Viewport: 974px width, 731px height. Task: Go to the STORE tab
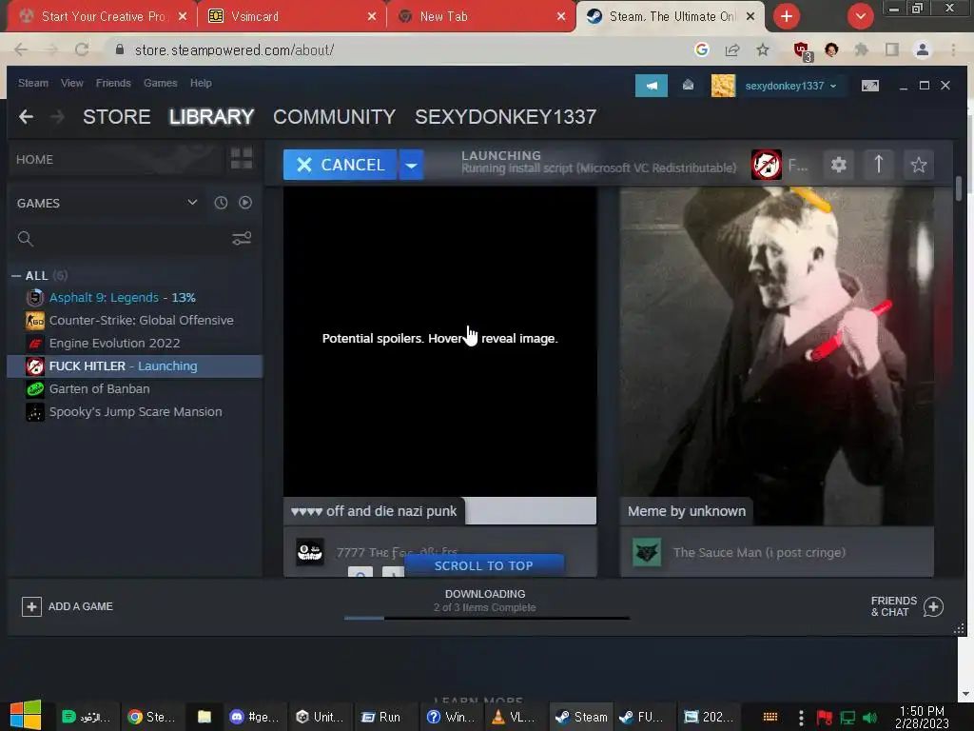(117, 116)
